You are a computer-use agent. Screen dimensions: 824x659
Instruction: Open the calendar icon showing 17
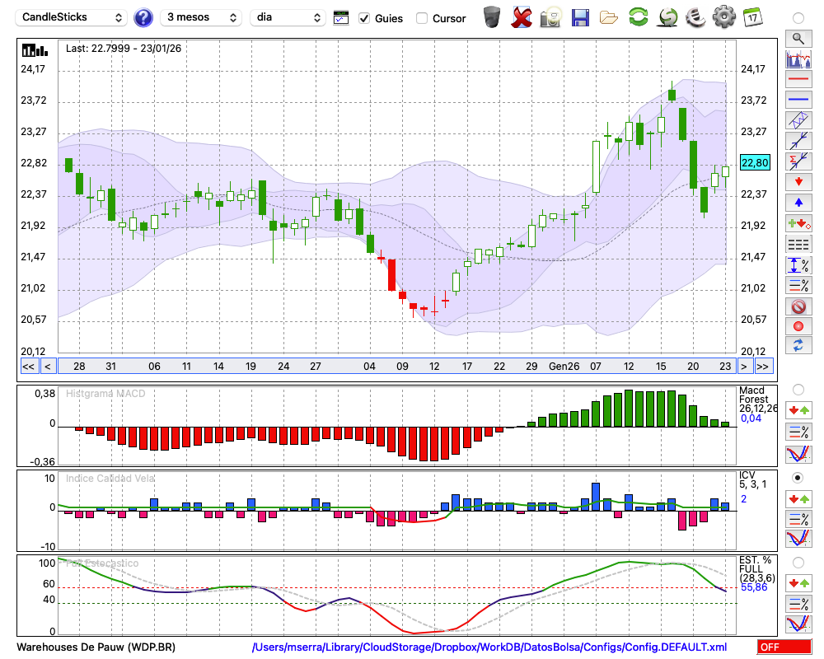pos(752,17)
